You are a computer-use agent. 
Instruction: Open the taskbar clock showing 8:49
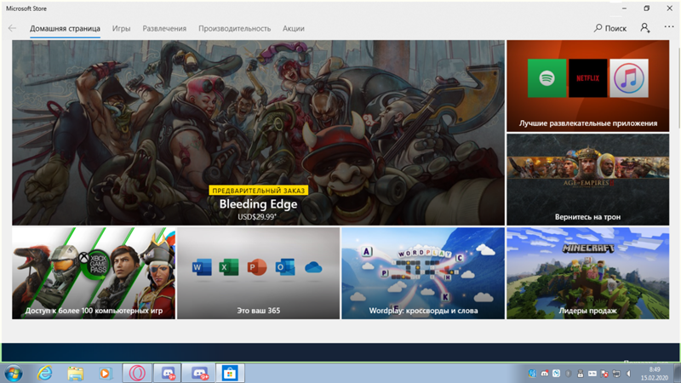tap(655, 374)
